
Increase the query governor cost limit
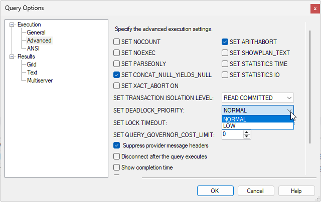coord(246,132)
